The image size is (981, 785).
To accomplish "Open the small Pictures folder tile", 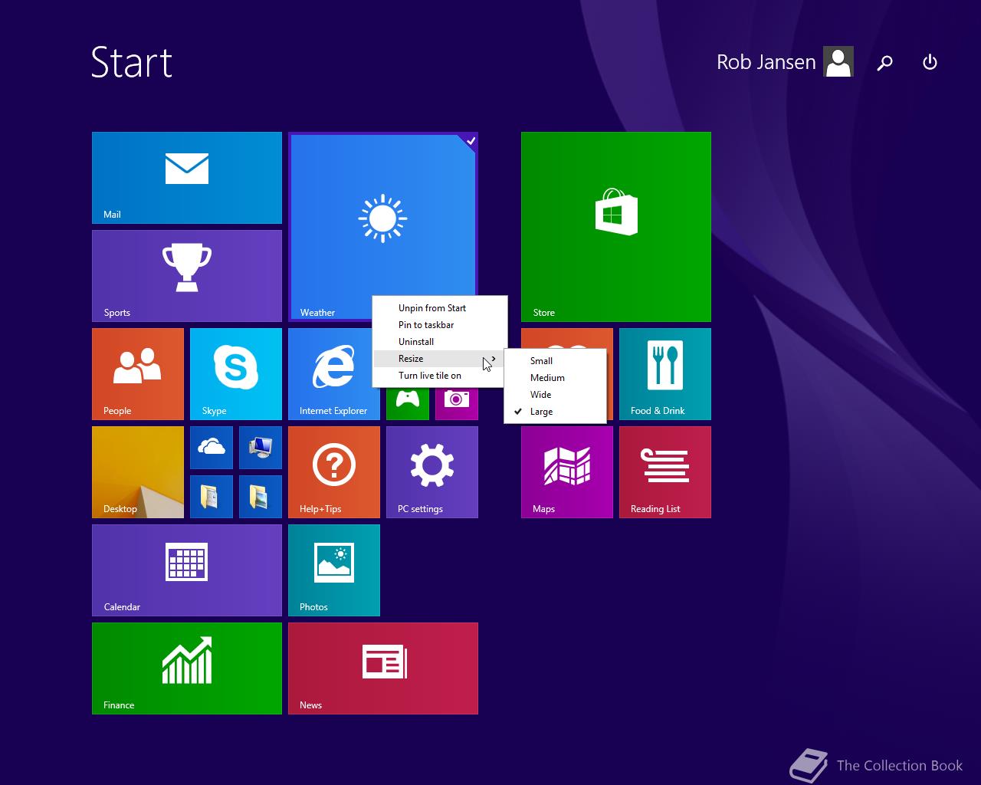I will 261,497.
